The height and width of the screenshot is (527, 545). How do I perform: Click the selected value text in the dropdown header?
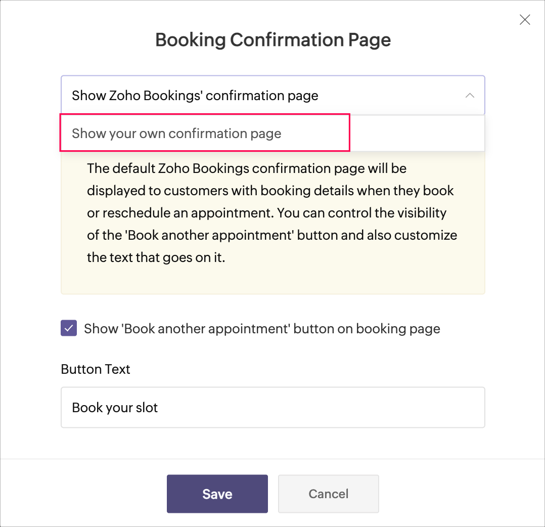[195, 96]
